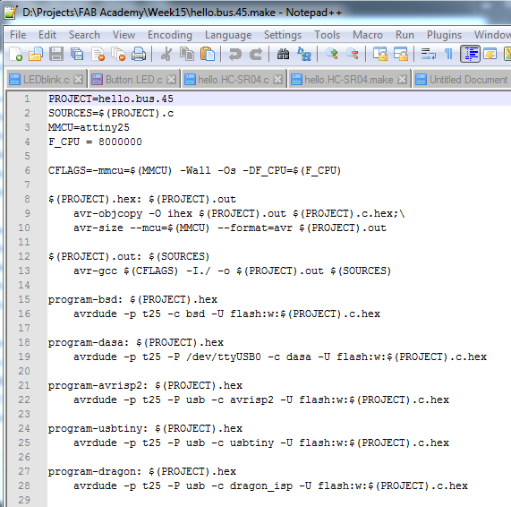
Task: Switch to the Untitled Document tab
Action: 462,80
